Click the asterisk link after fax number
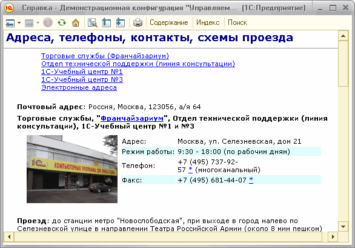355x248 pixels. tap(251, 179)
